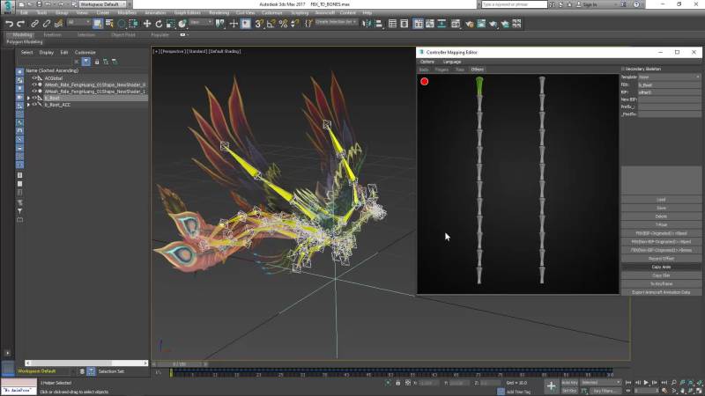Click the Copy Ankle button
The height and width of the screenshot is (396, 705).
click(x=661, y=267)
